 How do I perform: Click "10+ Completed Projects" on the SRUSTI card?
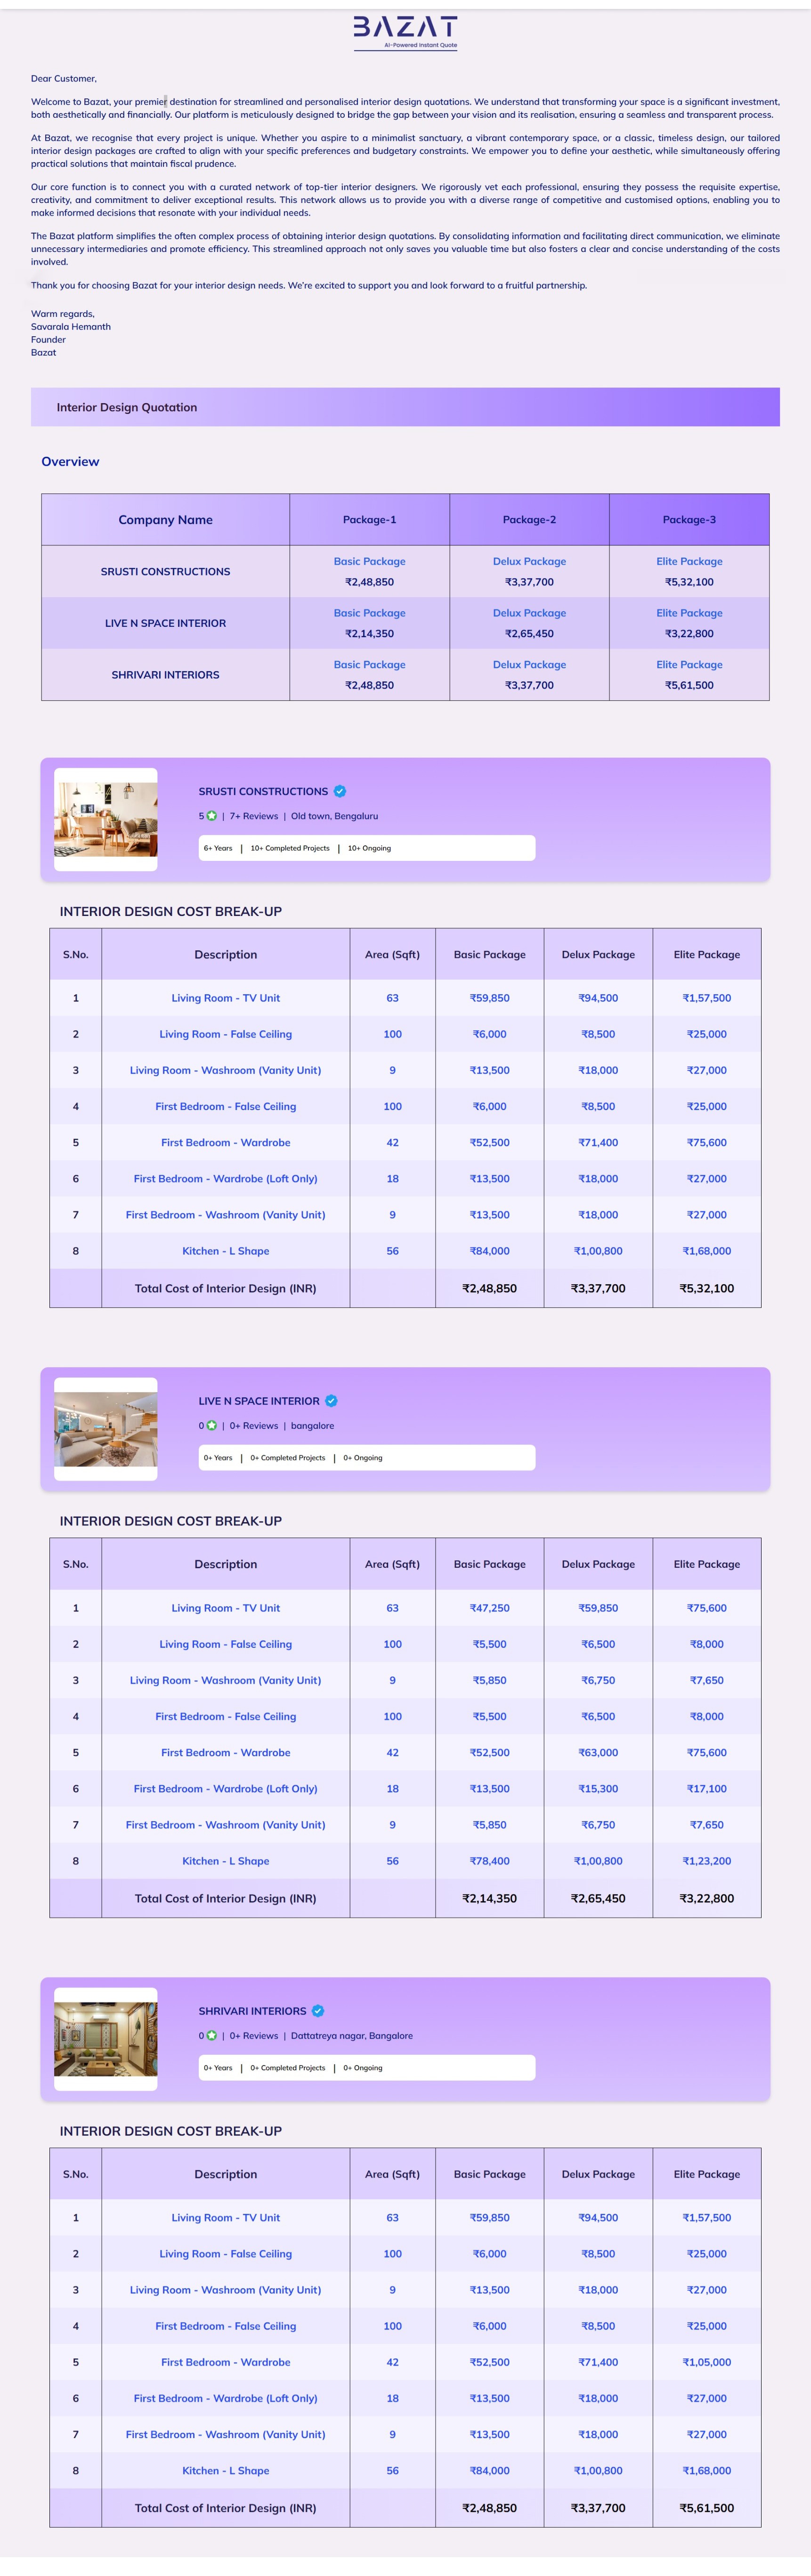point(290,848)
